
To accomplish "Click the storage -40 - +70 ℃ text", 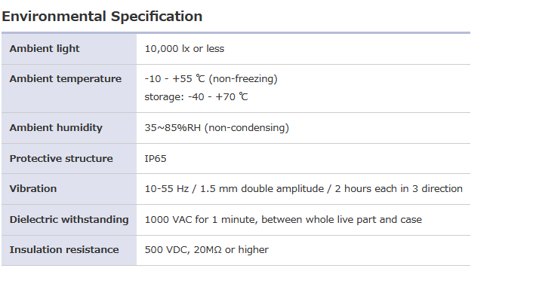I will click(x=196, y=97).
